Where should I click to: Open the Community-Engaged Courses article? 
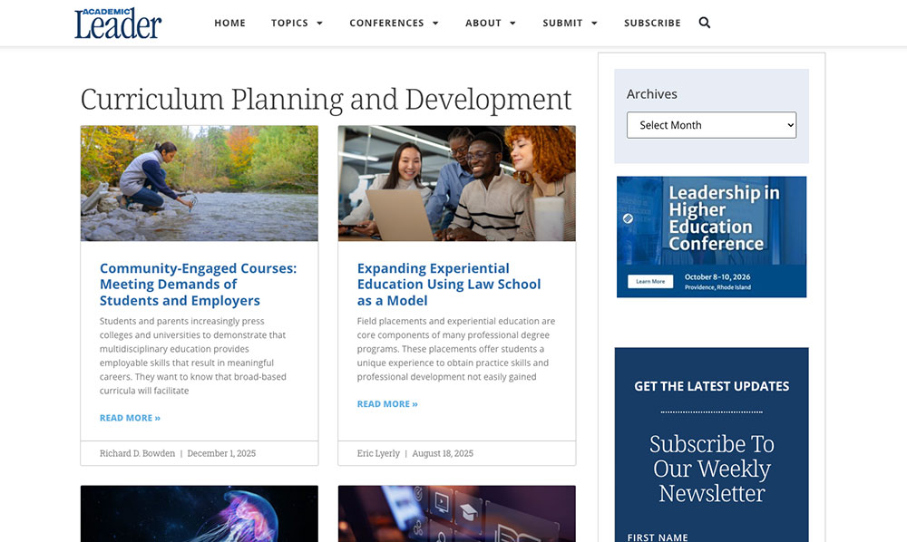(x=198, y=283)
